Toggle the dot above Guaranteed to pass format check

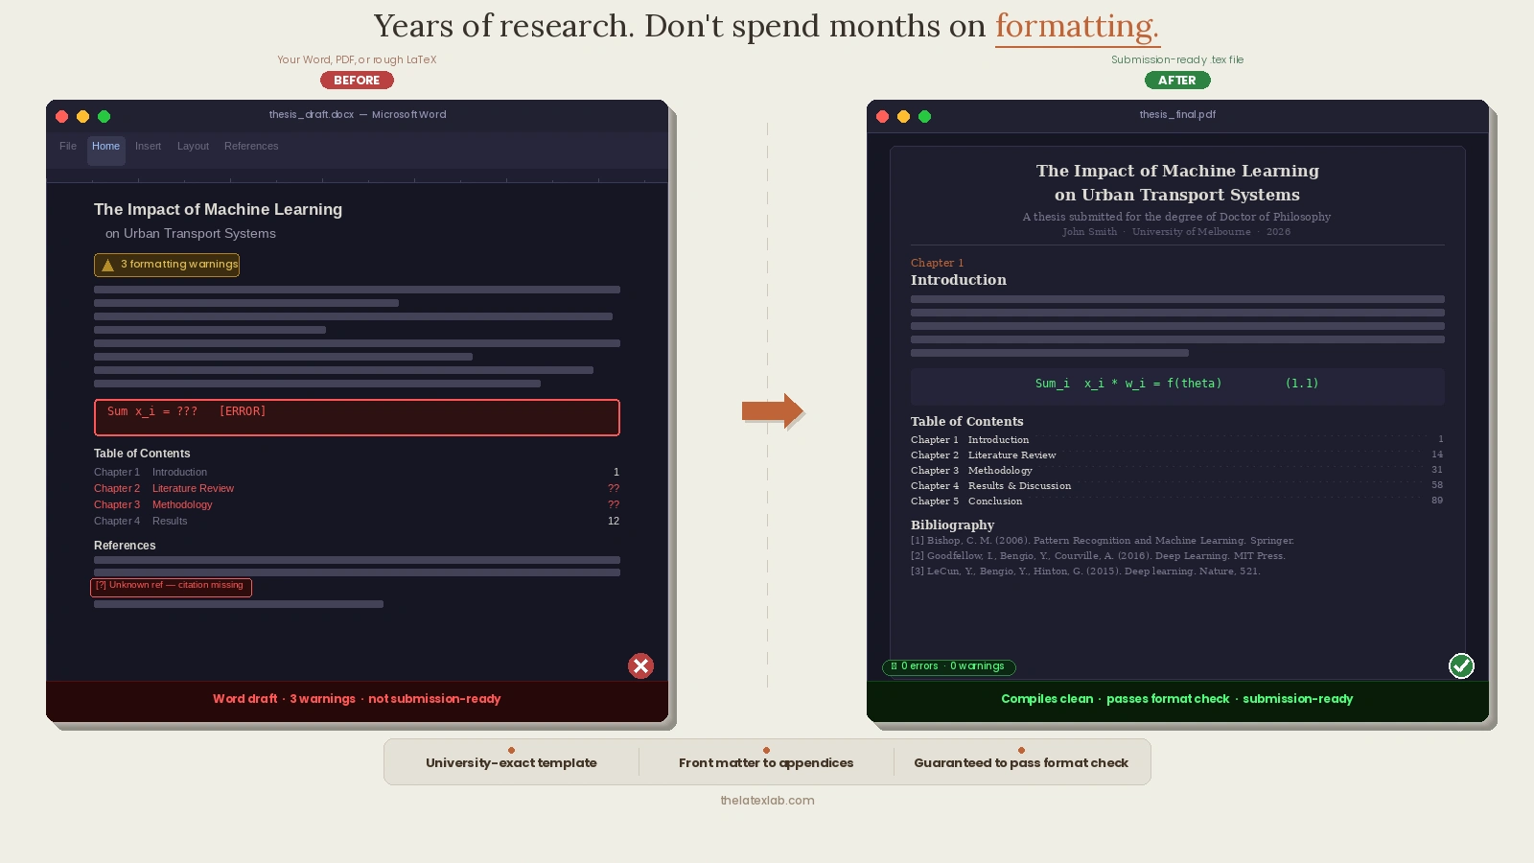[x=1021, y=751]
